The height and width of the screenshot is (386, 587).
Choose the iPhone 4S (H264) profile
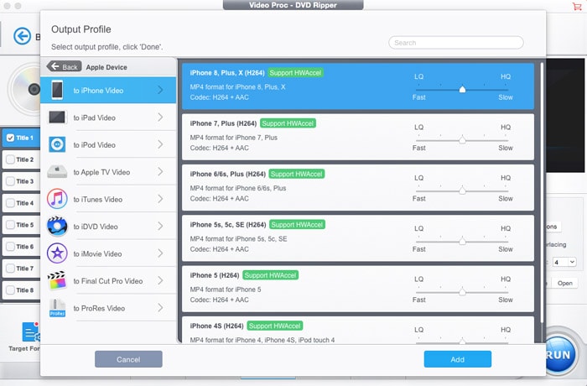click(x=358, y=330)
